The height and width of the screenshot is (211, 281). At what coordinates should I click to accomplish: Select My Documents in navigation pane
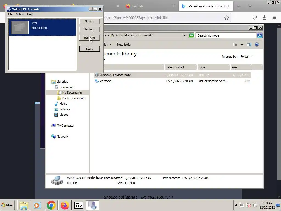(72, 93)
